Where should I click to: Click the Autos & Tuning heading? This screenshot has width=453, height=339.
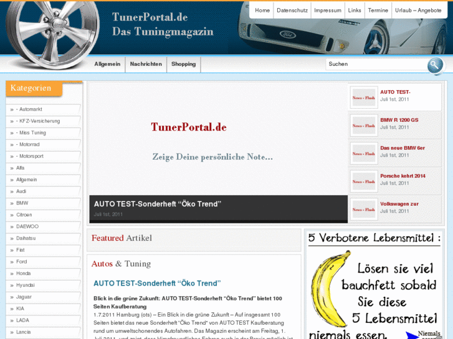click(x=121, y=264)
